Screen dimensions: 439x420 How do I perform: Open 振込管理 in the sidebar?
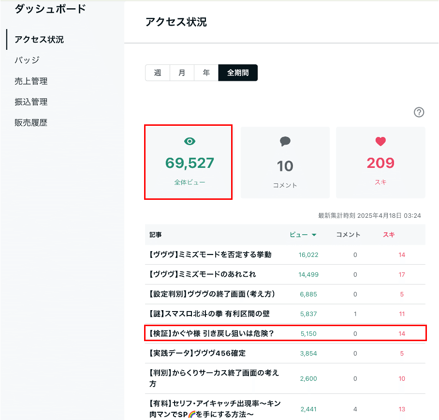[x=30, y=102]
